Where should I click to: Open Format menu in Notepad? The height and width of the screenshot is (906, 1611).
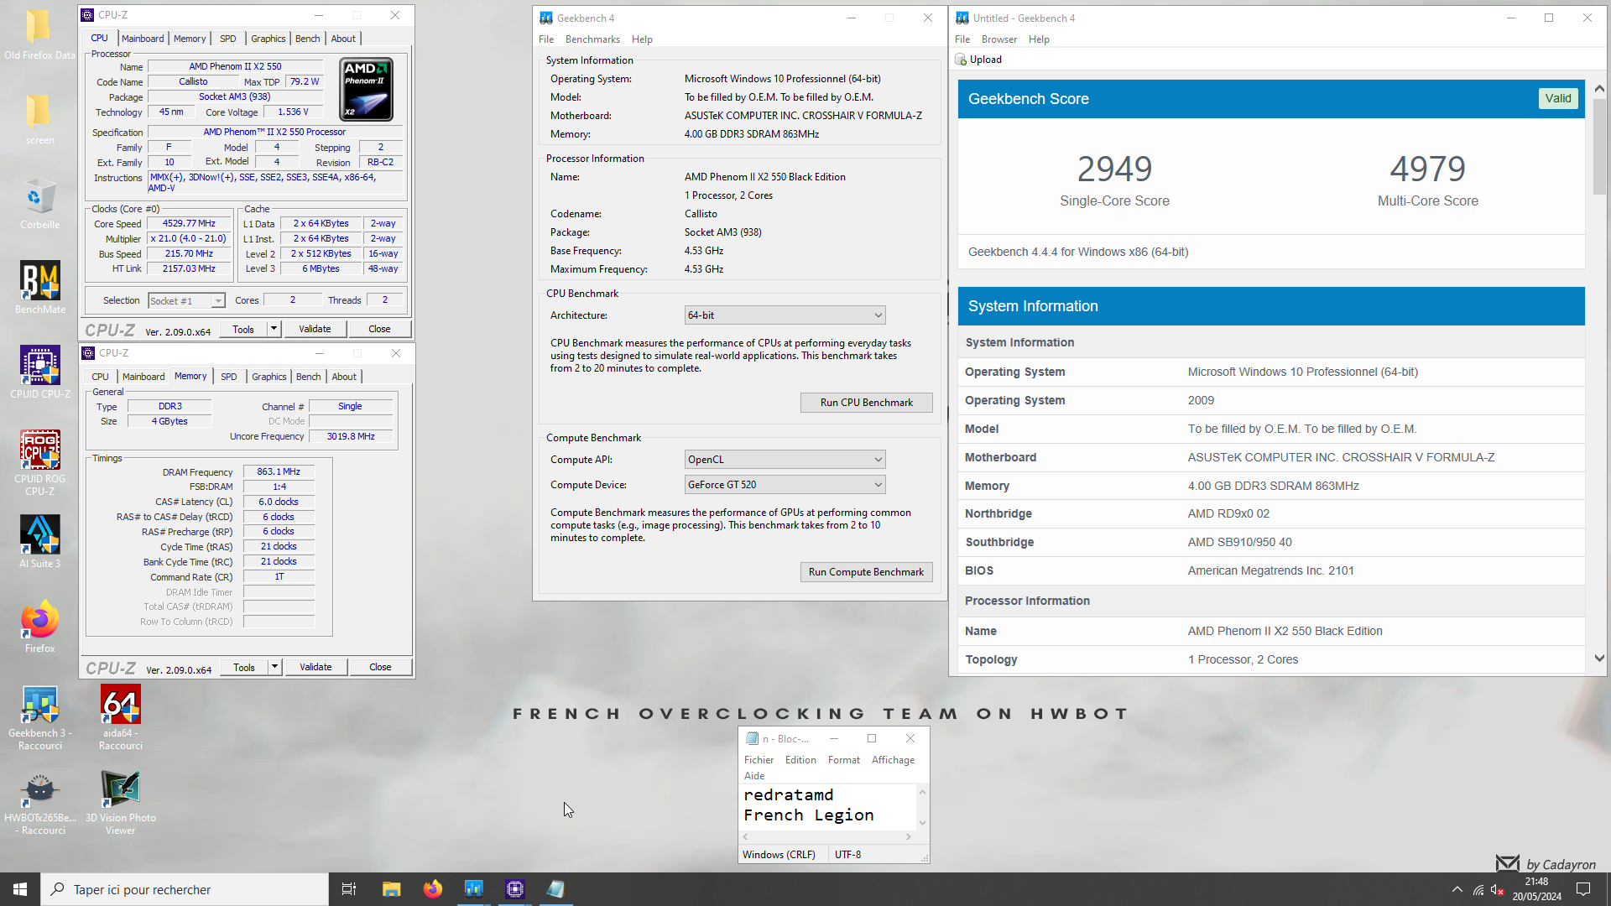point(843,760)
